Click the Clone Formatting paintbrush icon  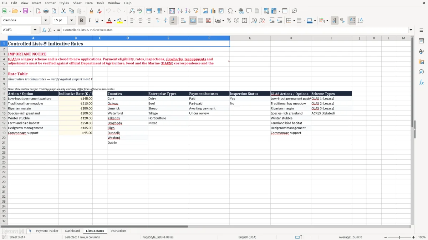pos(91,11)
